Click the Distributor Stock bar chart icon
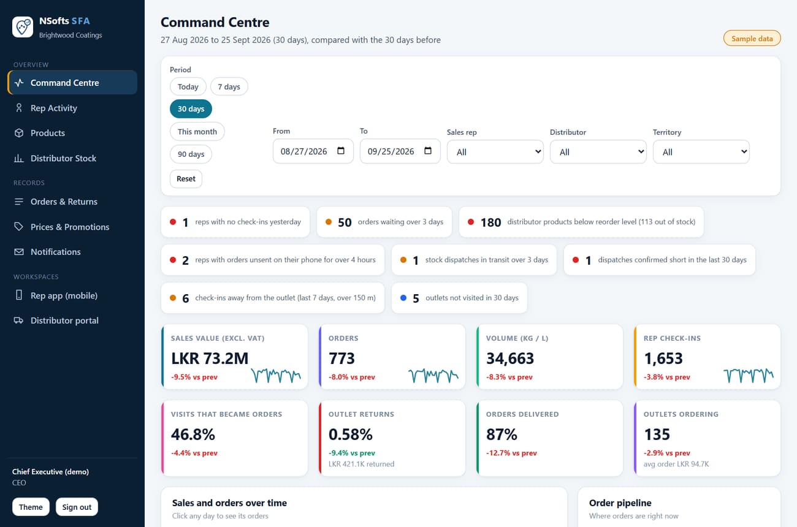797x527 pixels. [x=19, y=158]
